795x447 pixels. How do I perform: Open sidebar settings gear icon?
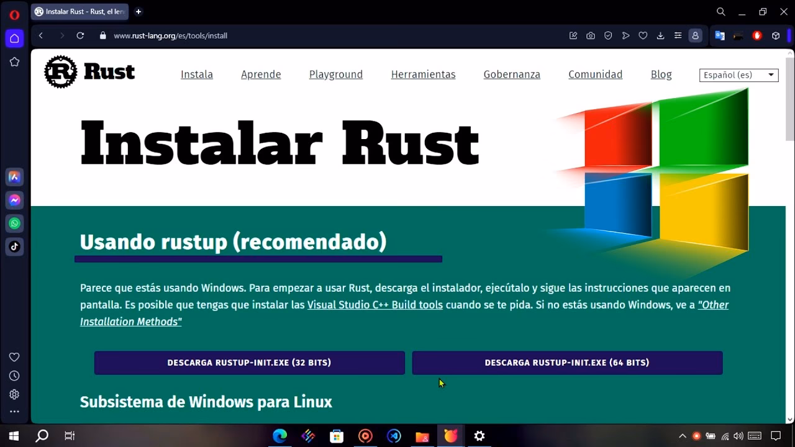pyautogui.click(x=14, y=394)
